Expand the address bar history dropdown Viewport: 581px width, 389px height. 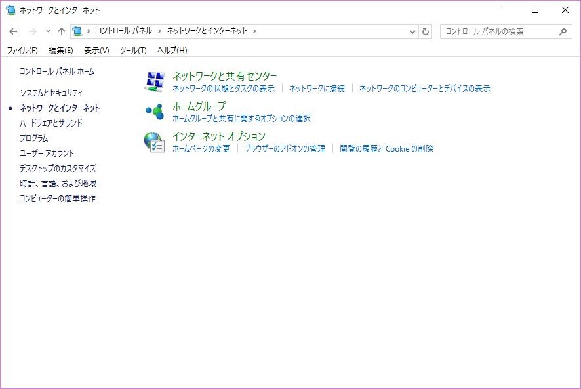pos(412,31)
